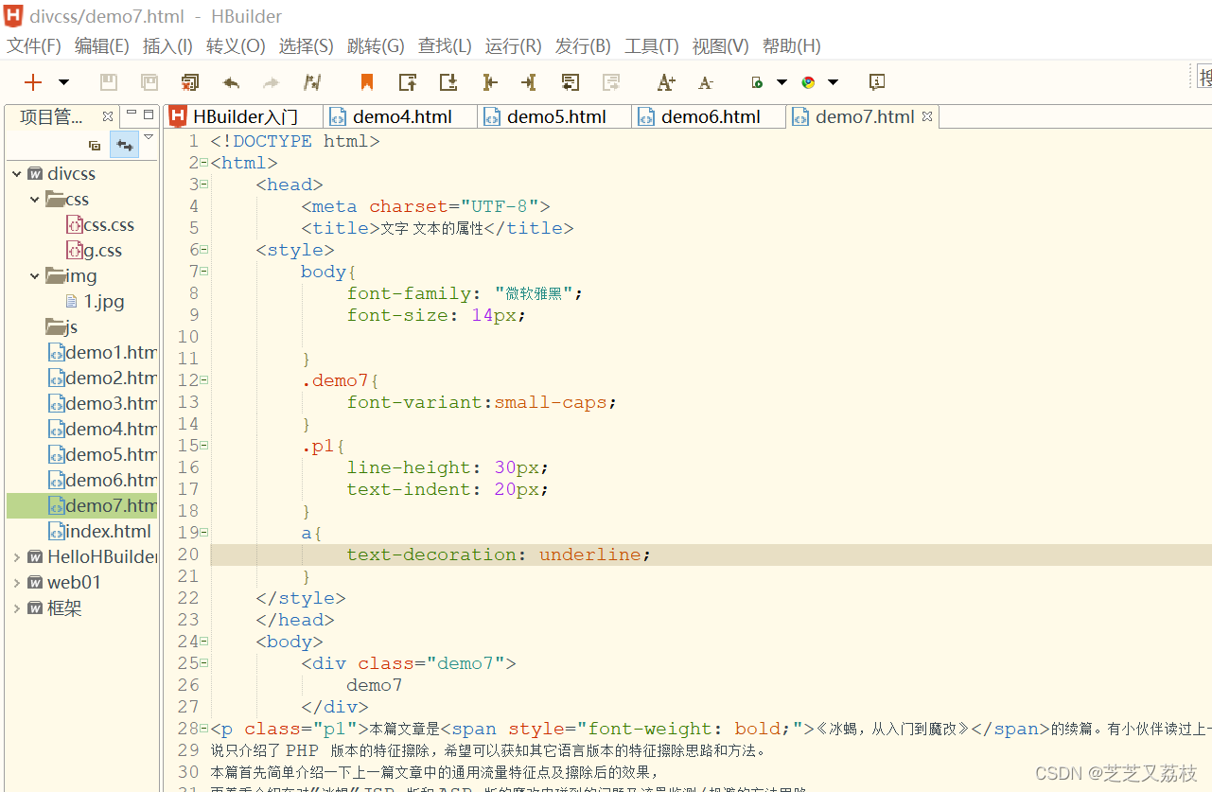Screen dimensions: 1212x792
Task: Open the 查找(L) menu
Action: point(445,46)
